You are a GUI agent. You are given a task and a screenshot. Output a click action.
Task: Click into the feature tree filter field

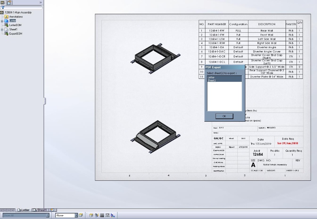coord(22,8)
